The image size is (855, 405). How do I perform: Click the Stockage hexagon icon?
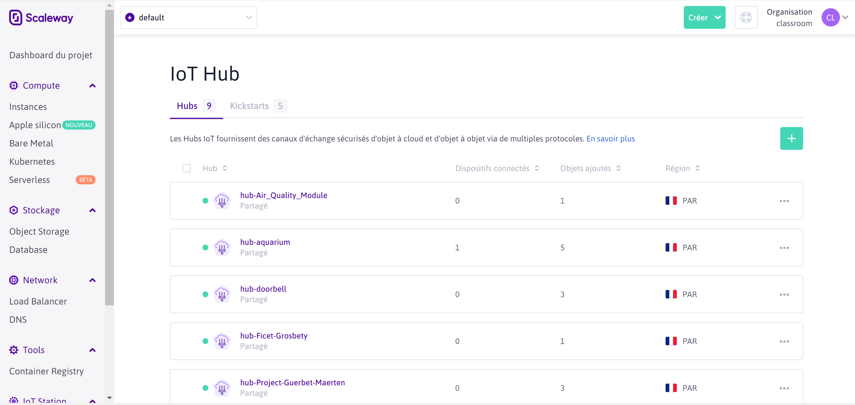(x=14, y=210)
